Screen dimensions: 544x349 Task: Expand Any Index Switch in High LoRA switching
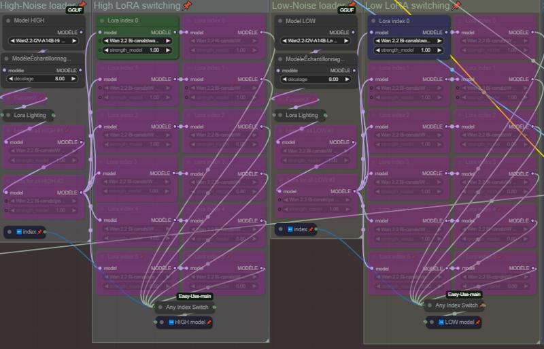pyautogui.click(x=160, y=307)
